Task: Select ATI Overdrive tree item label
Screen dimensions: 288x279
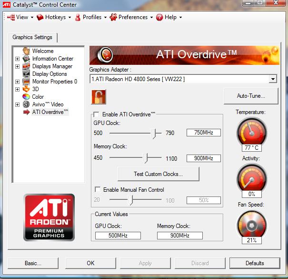Action: tap(50, 112)
